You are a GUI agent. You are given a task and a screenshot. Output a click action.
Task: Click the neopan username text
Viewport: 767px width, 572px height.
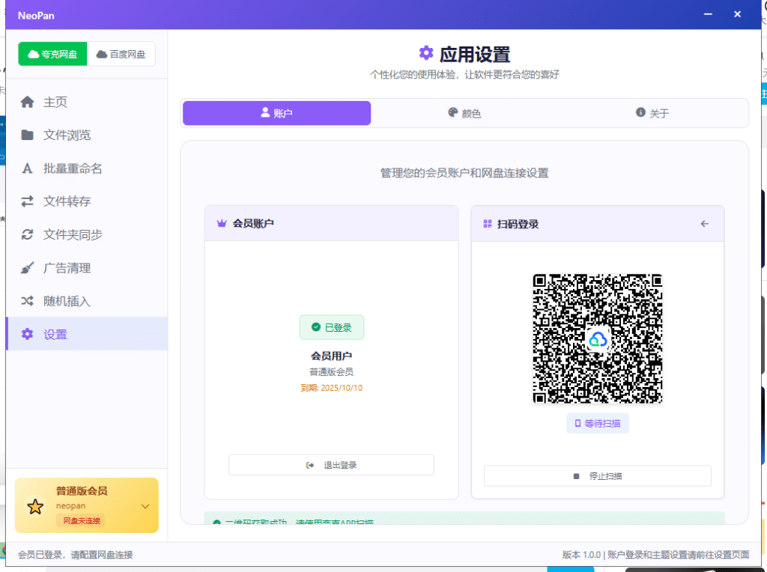tap(70, 505)
